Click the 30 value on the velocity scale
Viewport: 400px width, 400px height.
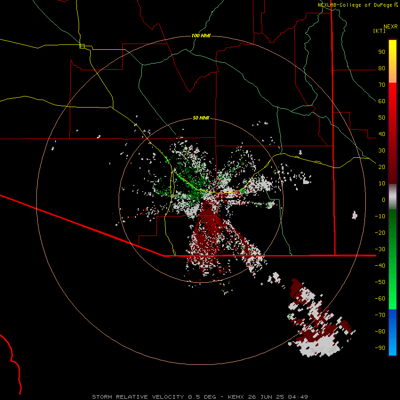(x=382, y=151)
